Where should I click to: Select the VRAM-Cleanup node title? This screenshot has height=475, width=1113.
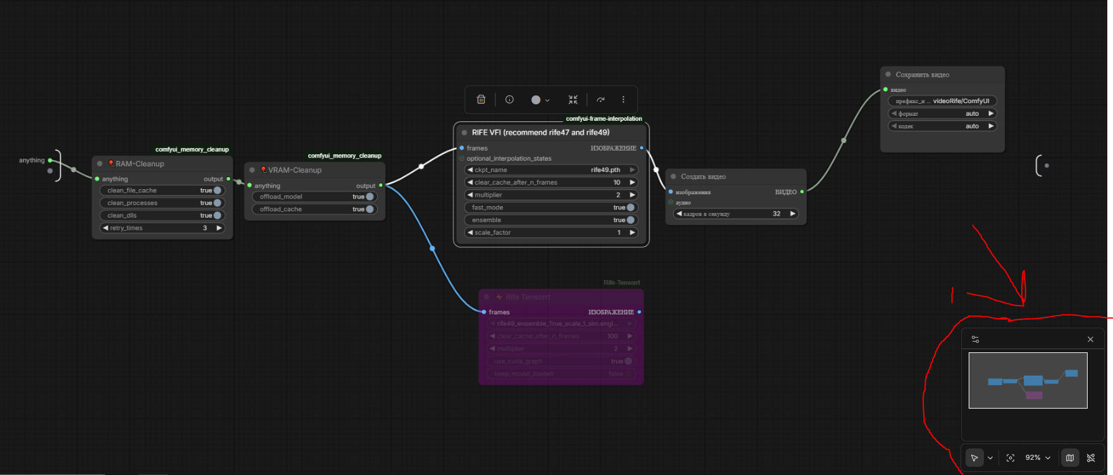pos(294,170)
